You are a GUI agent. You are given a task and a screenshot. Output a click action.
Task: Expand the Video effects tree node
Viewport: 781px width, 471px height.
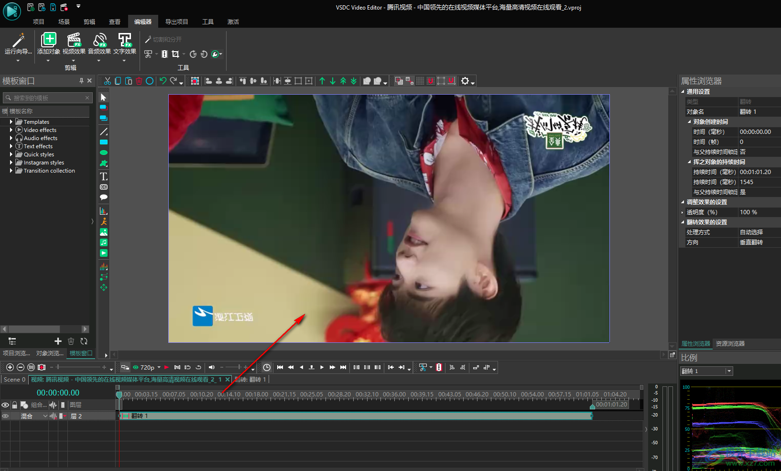point(11,130)
